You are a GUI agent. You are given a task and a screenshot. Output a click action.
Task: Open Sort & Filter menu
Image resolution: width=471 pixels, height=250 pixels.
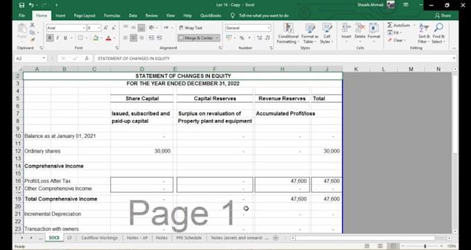[x=424, y=33]
